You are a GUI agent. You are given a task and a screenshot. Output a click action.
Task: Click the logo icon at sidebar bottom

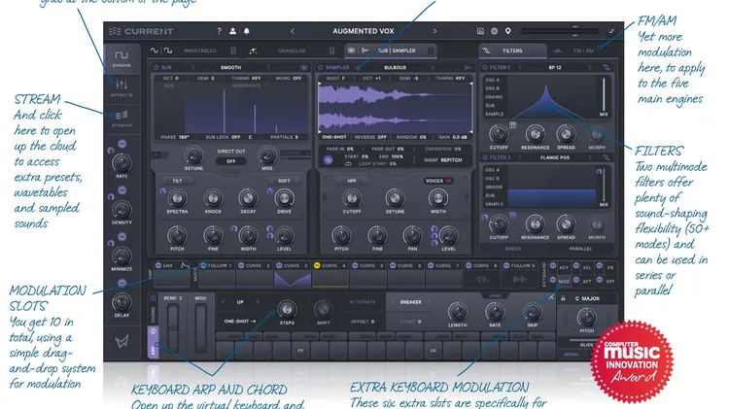click(x=121, y=342)
